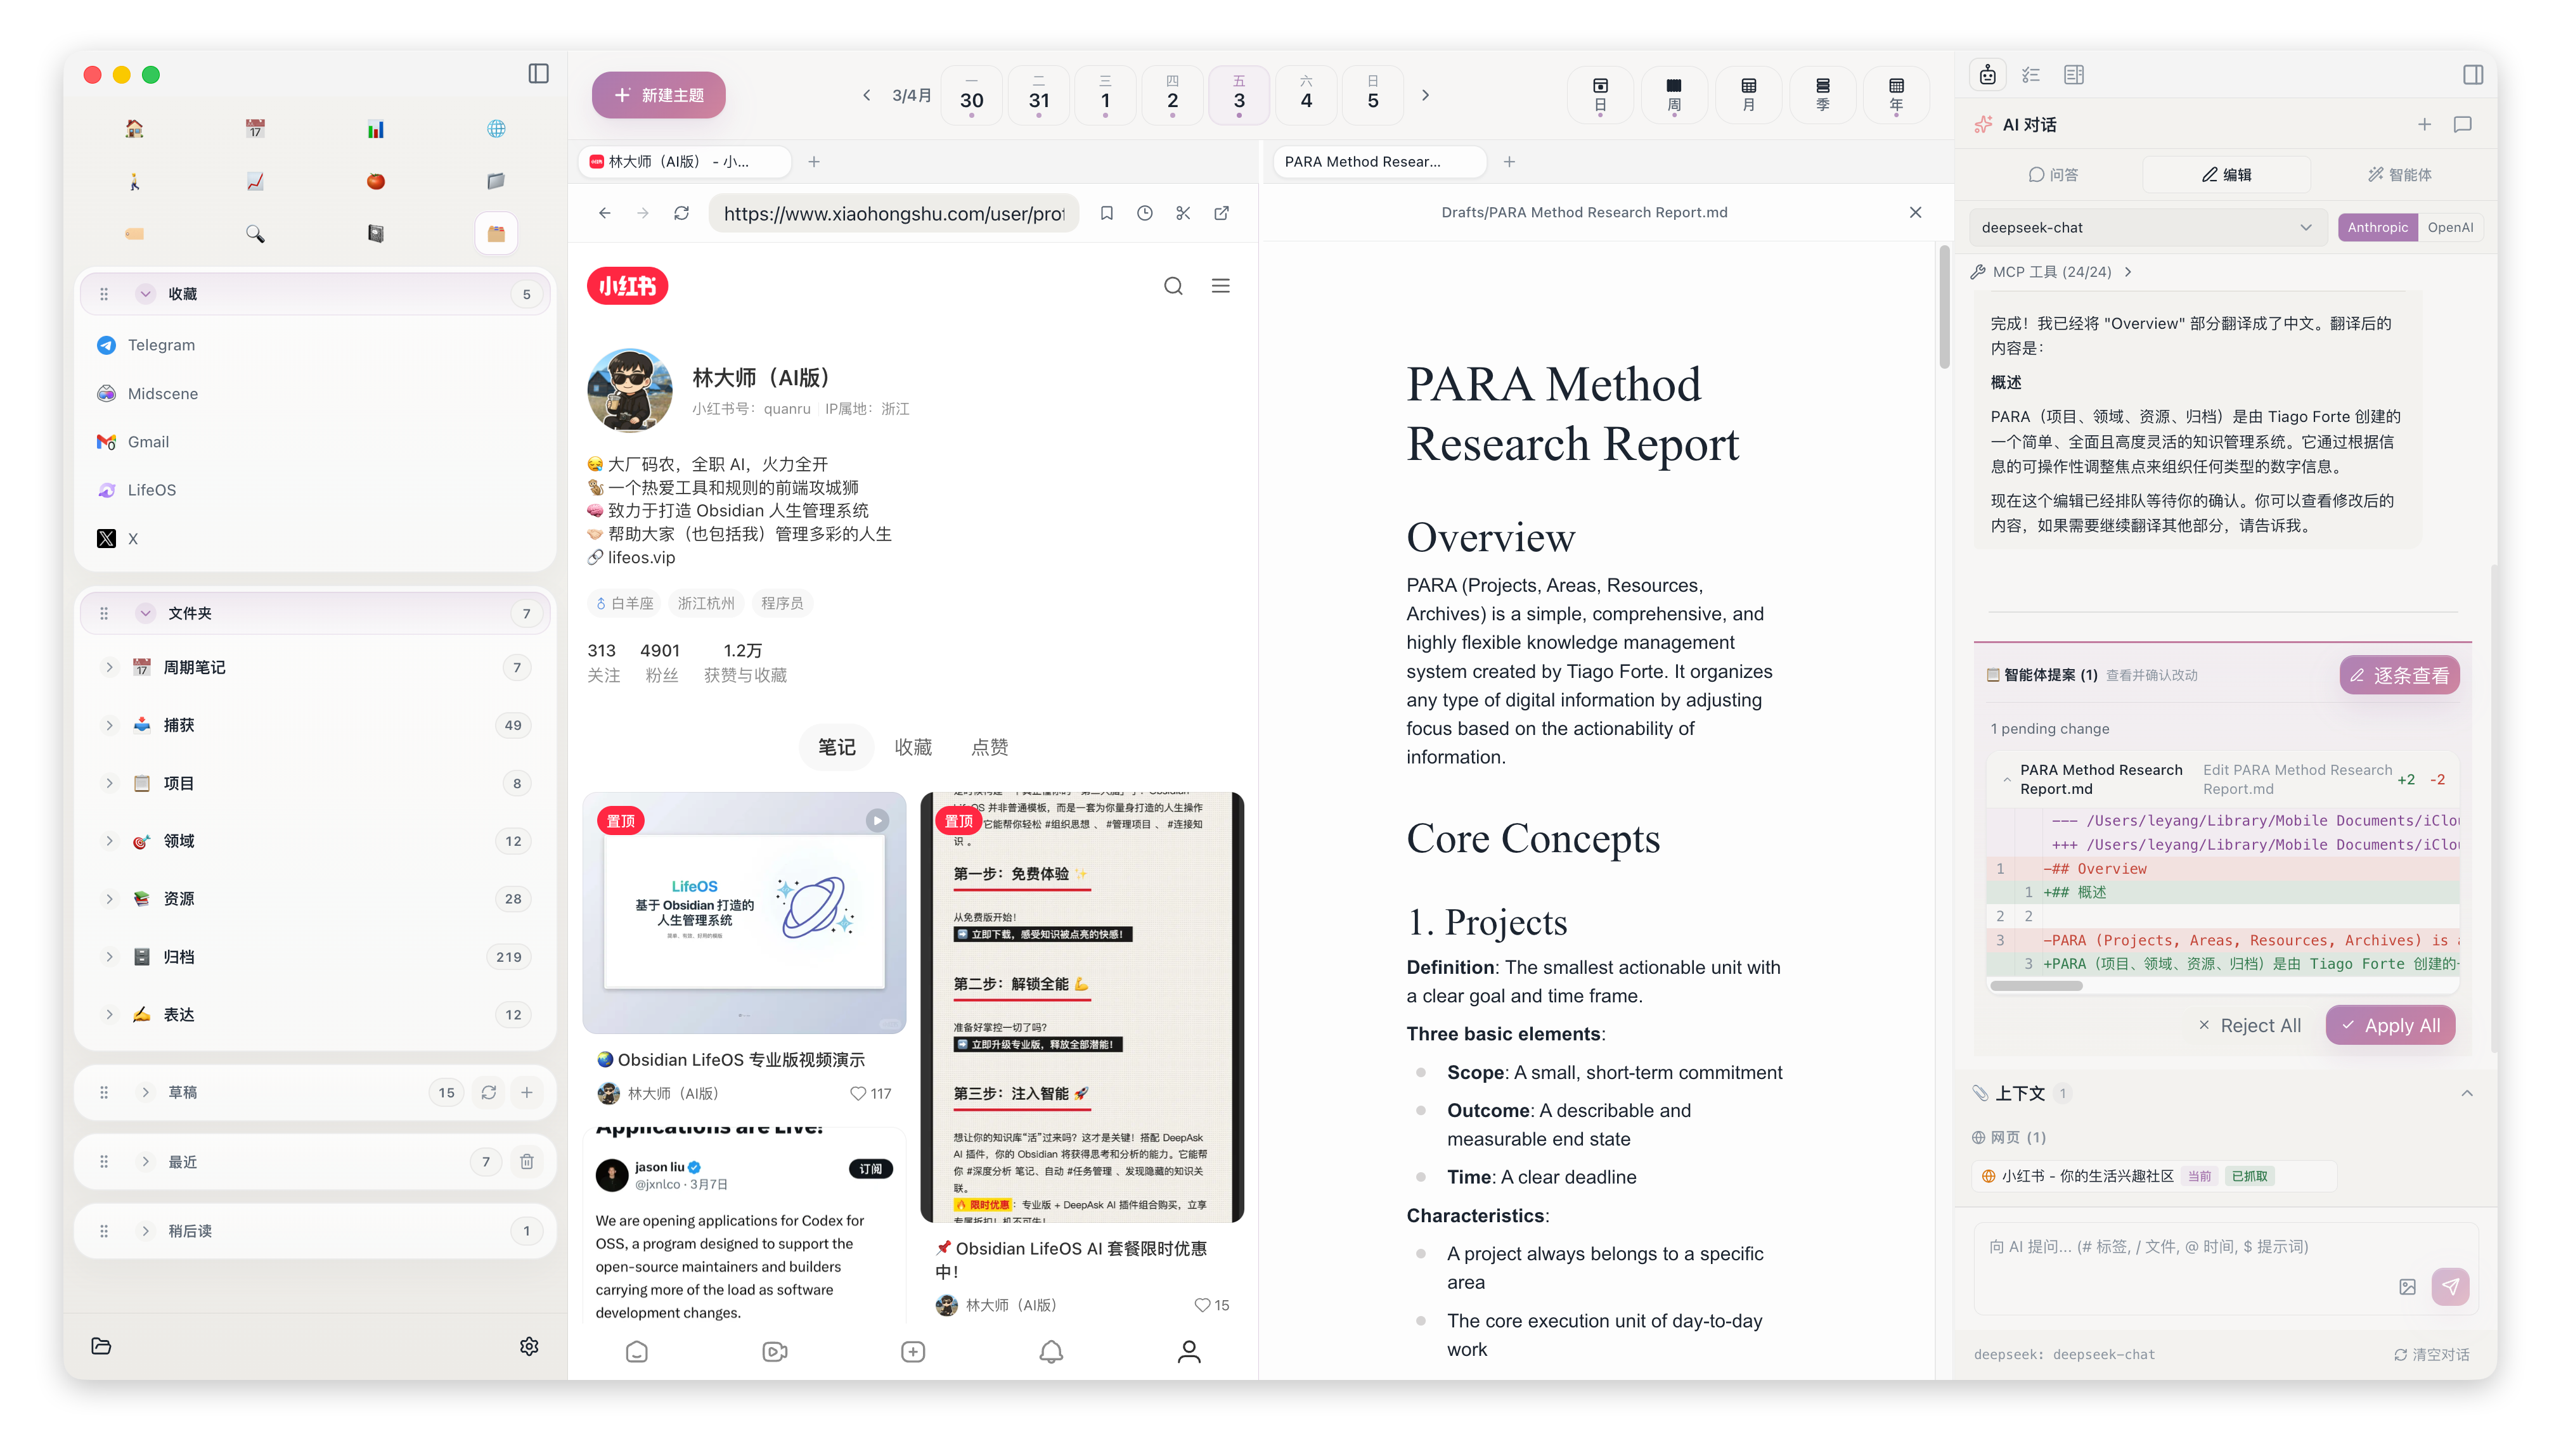Open the 收藏 tab on profile
The width and height of the screenshot is (2561, 1456).
pyautogui.click(x=912, y=747)
